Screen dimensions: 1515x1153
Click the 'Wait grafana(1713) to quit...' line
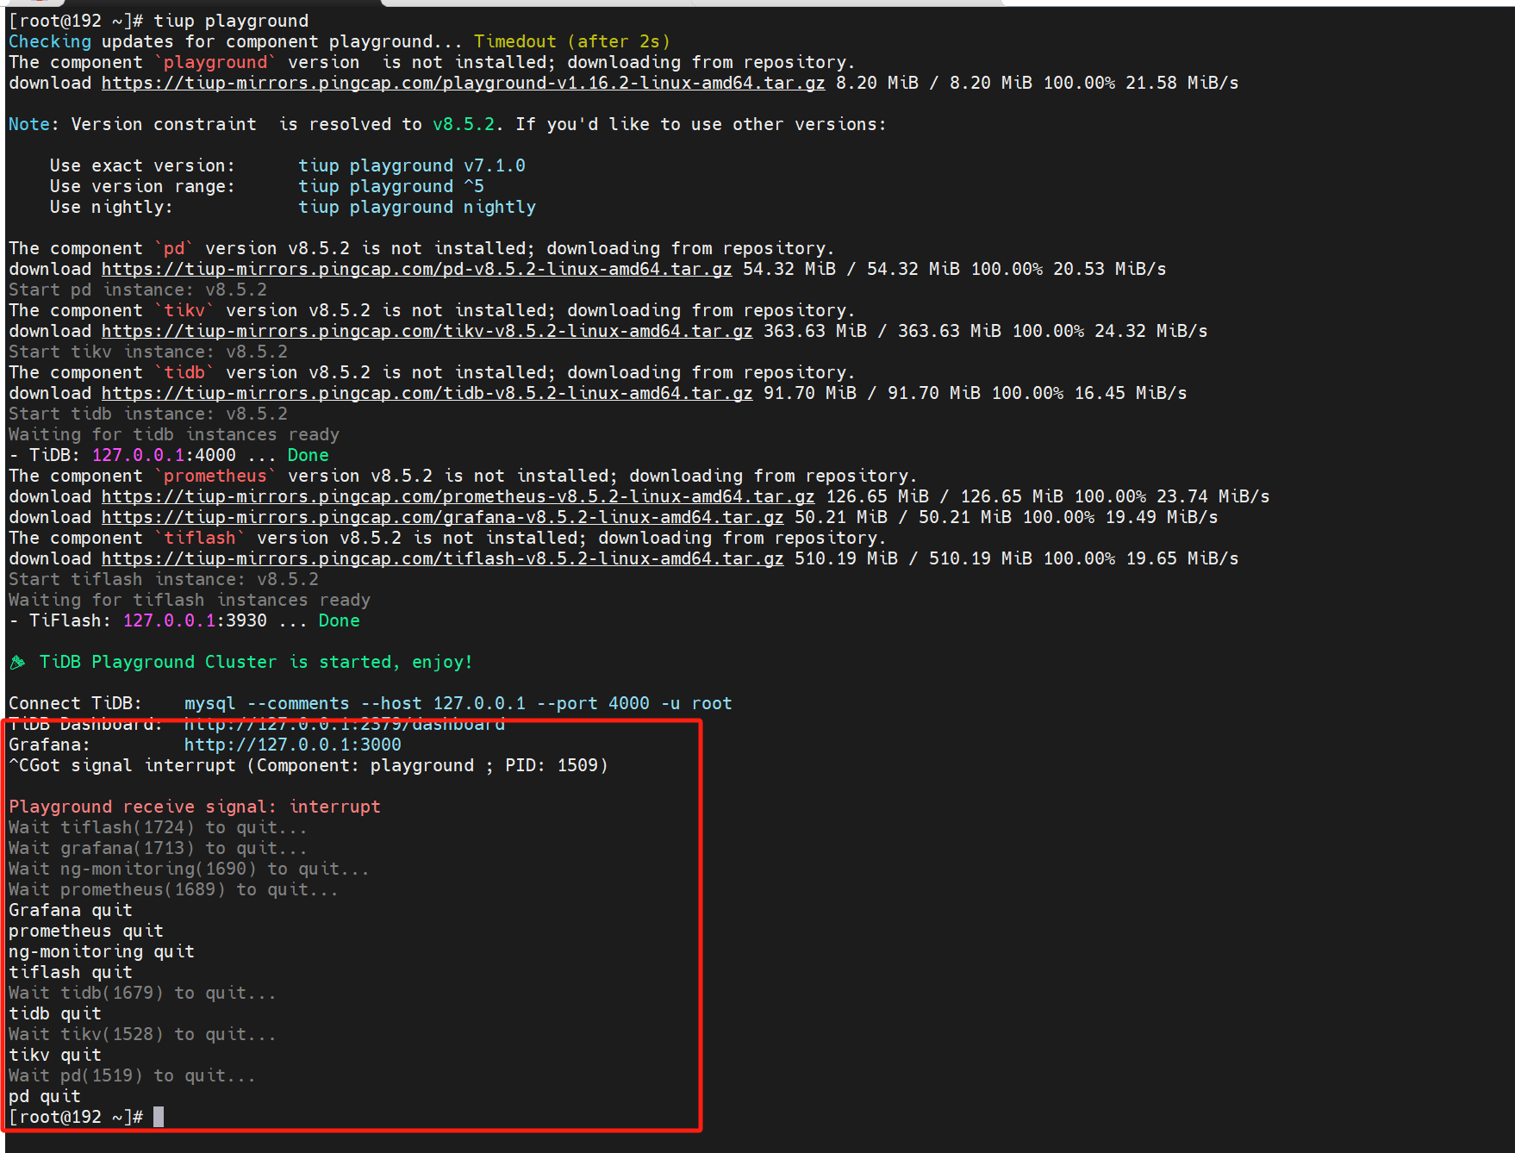[158, 848]
